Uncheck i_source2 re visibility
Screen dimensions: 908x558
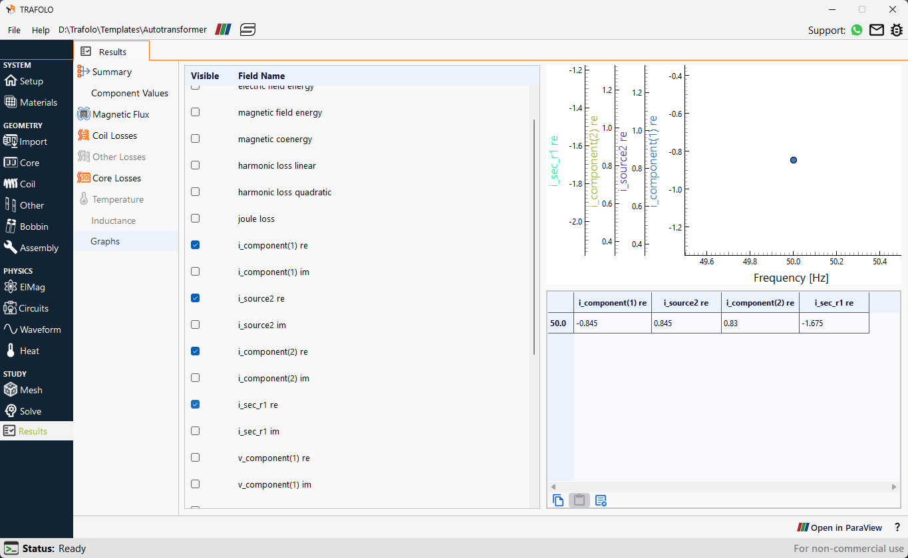(196, 298)
